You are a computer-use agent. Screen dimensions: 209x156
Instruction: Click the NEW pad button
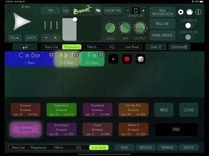click(x=164, y=110)
